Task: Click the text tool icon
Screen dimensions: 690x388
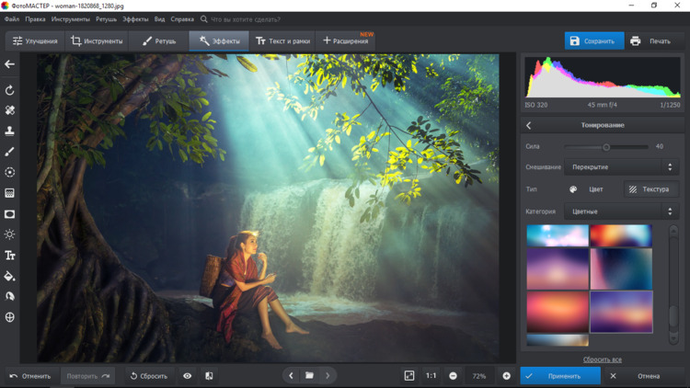Action: pyautogui.click(x=10, y=256)
